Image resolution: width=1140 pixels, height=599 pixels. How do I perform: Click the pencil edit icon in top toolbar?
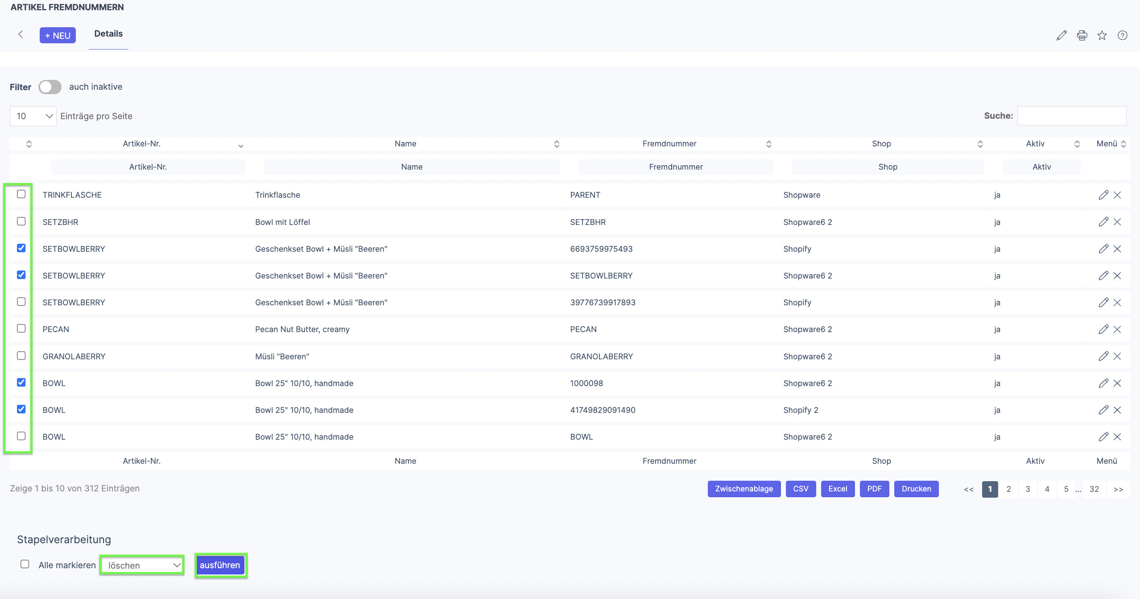pyautogui.click(x=1062, y=35)
